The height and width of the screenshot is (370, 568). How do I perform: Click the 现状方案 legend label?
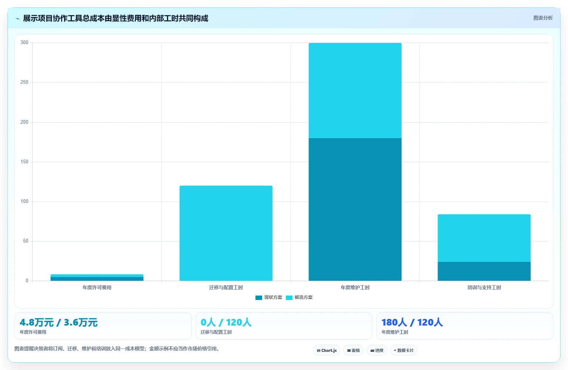(x=273, y=297)
